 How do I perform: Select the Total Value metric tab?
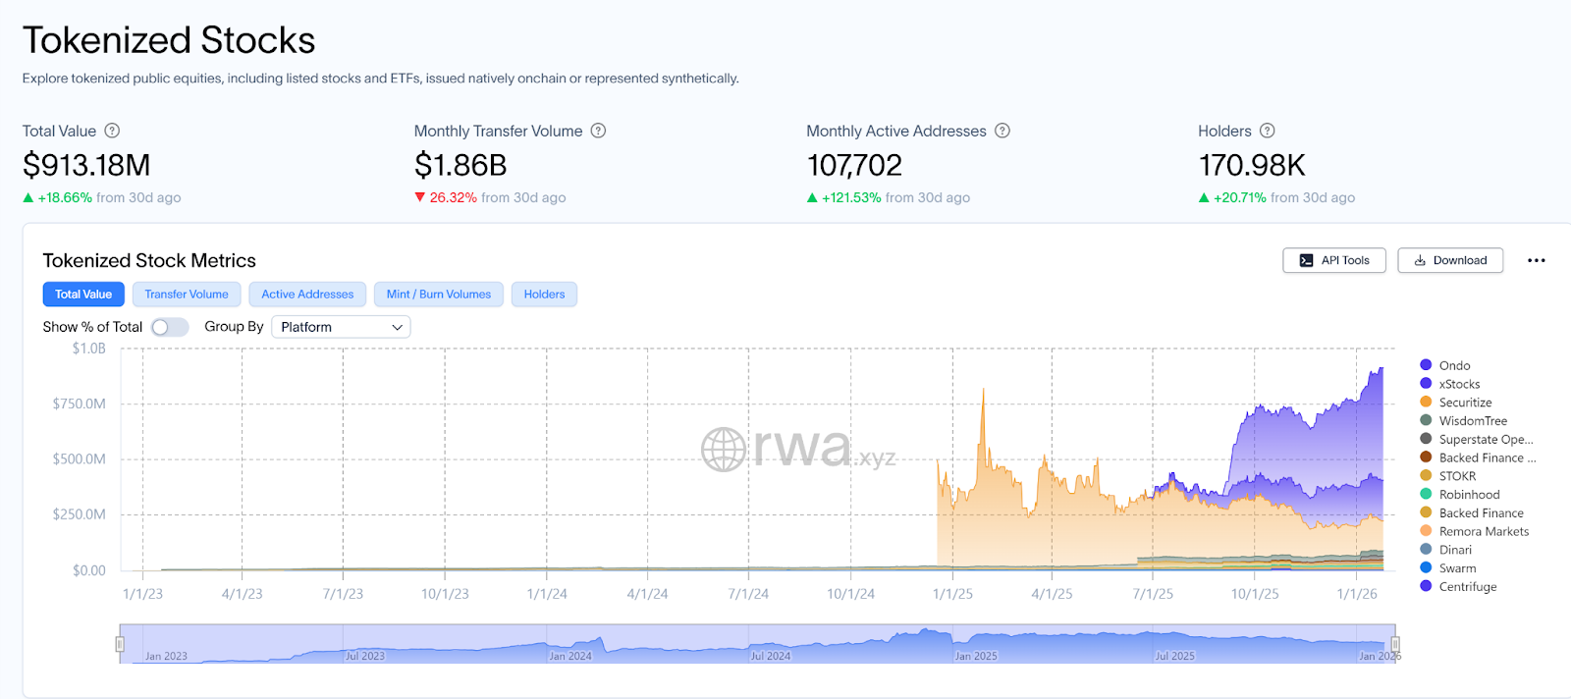point(83,295)
